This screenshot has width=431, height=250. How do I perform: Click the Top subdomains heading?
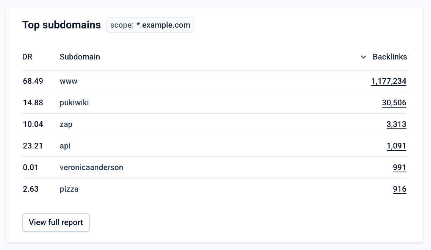click(x=61, y=25)
